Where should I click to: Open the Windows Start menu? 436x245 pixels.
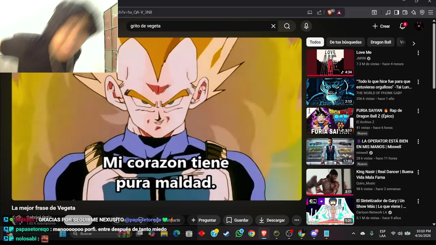[63, 234]
